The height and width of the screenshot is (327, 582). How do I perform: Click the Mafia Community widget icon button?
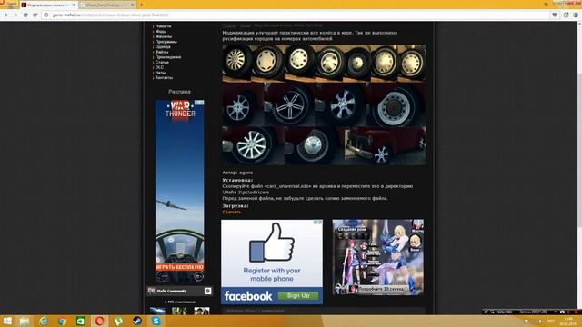(208, 291)
